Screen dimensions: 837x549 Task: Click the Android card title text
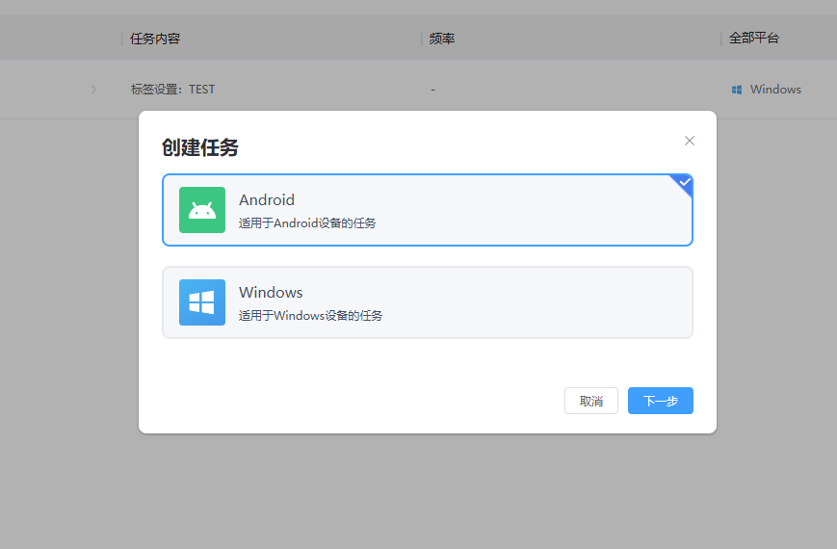(267, 199)
